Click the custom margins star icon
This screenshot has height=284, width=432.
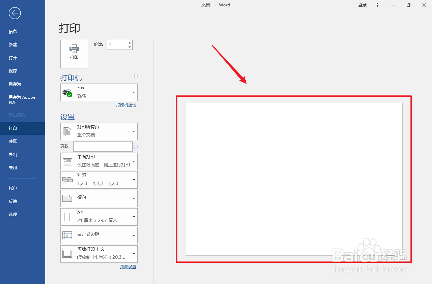coord(67,235)
